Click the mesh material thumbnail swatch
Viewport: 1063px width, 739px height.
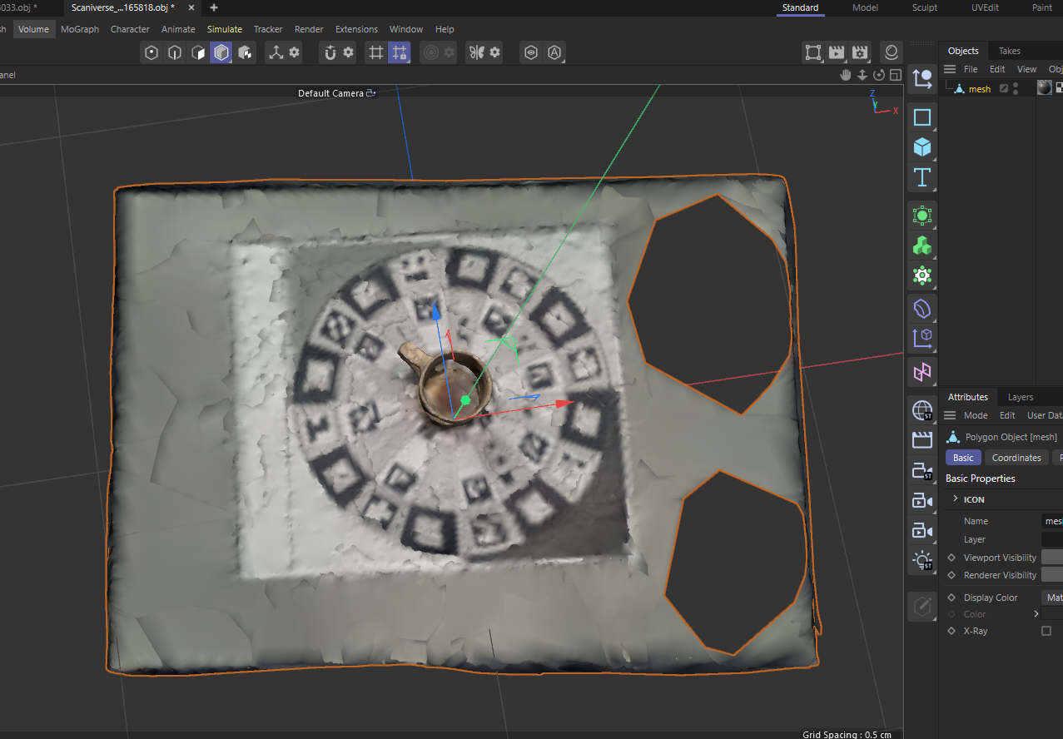point(1044,87)
